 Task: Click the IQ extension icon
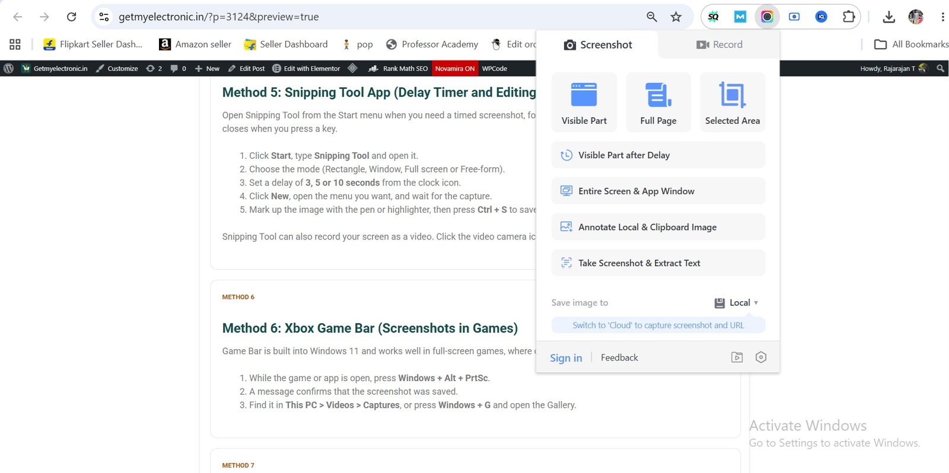click(821, 17)
